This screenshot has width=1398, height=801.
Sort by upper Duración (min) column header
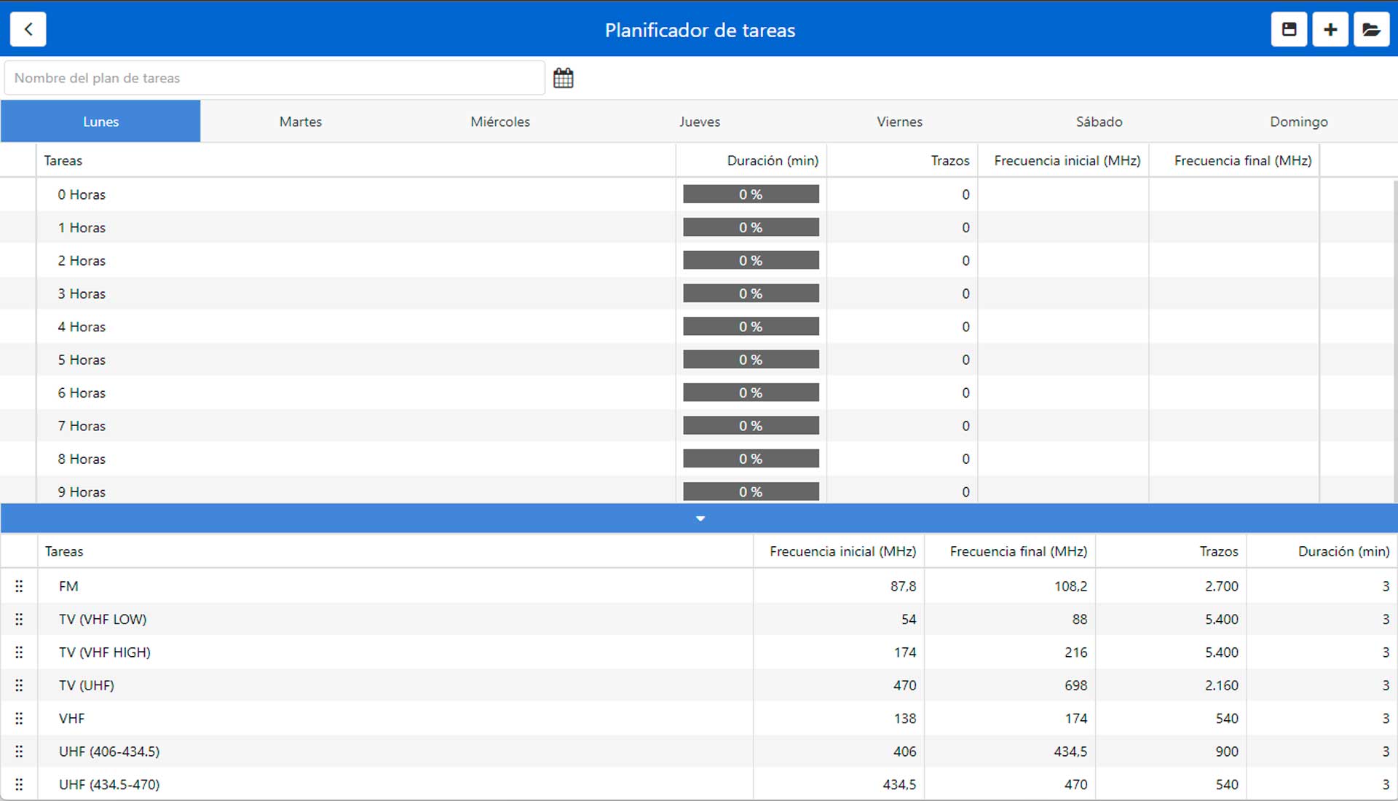click(x=751, y=160)
